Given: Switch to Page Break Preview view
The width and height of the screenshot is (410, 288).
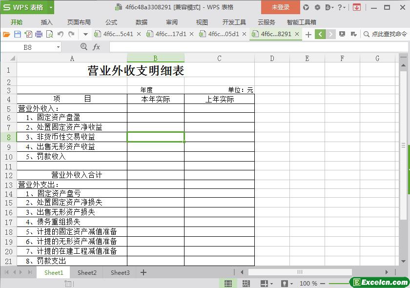Looking at the screenshot, I should click(x=246, y=283).
